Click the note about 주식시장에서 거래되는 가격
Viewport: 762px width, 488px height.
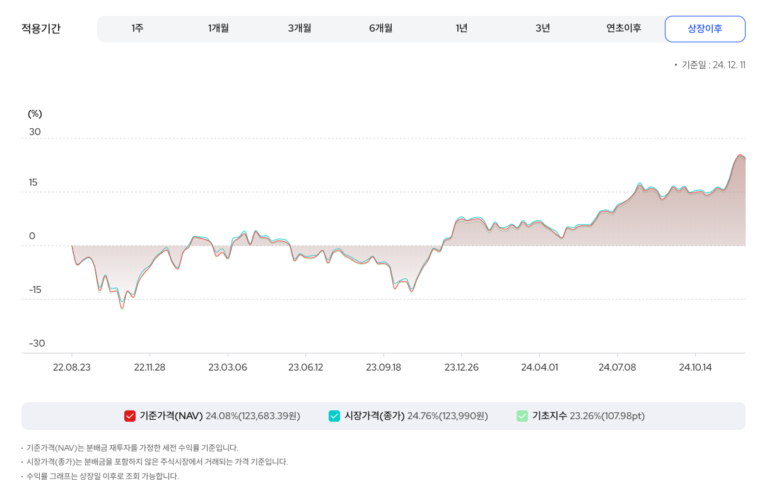point(157,461)
